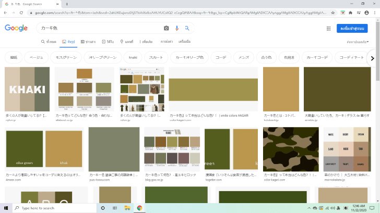Switch to the วิดีโอ (Videos) tab
The height and width of the screenshot is (213, 380).
(x=108, y=41)
